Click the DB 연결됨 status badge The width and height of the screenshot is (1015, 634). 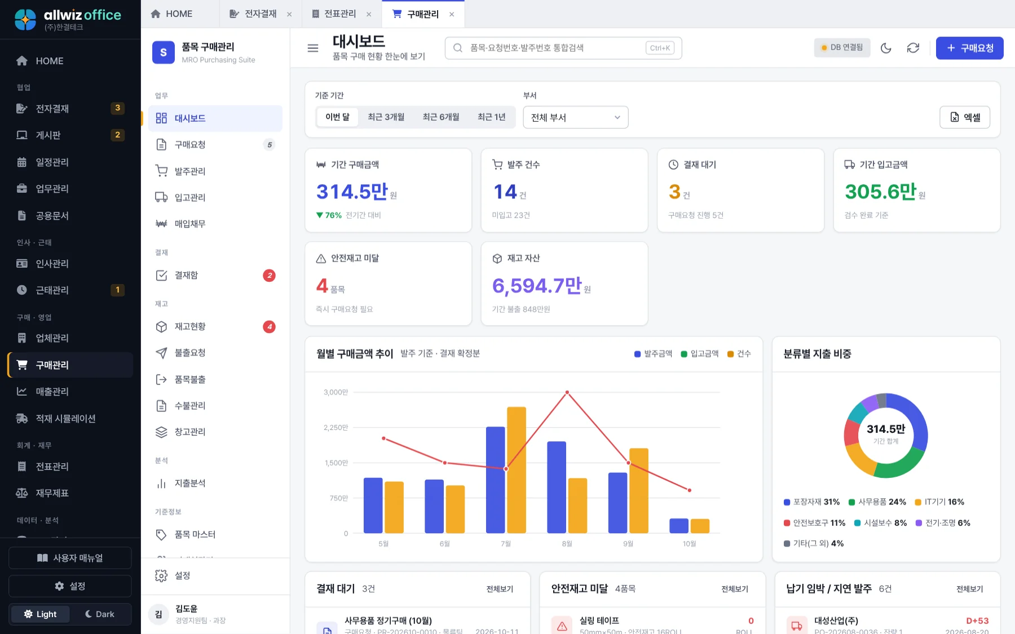(842, 48)
